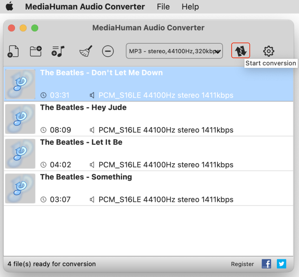Click the Remove item minus icon
This screenshot has height=277, width=299.
(108, 51)
